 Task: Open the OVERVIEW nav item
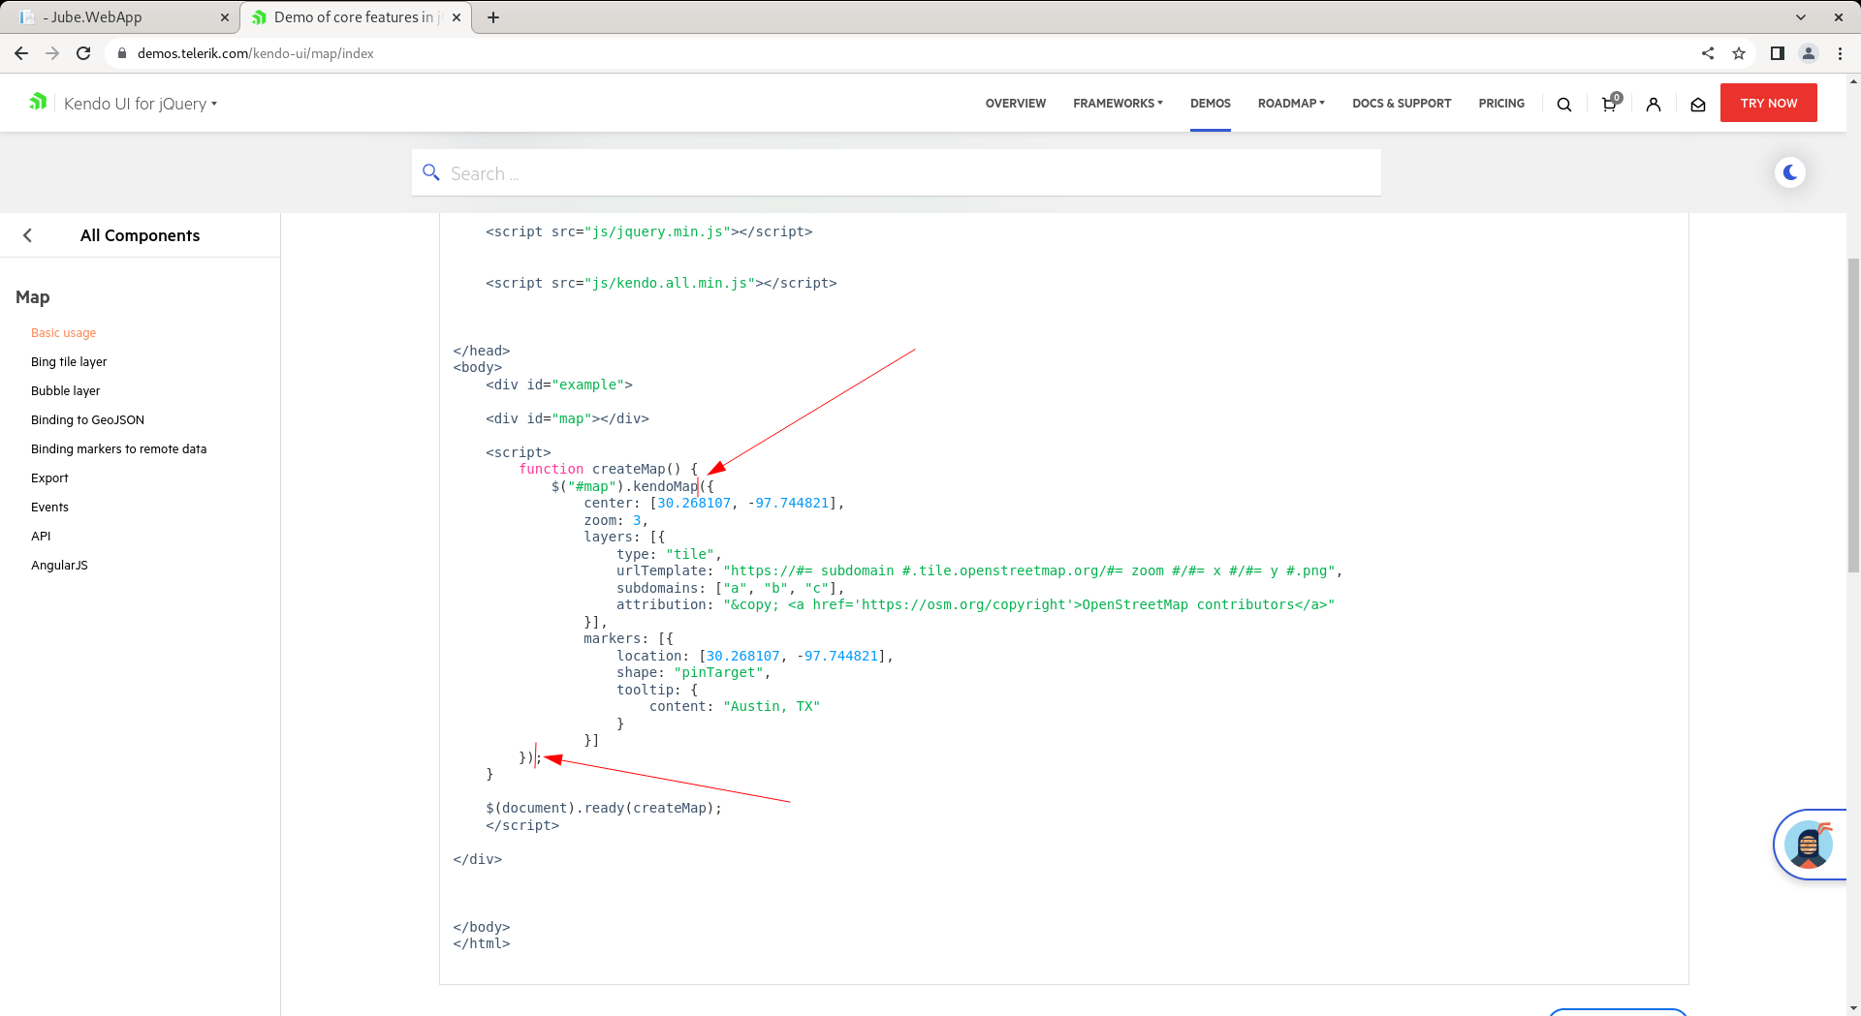tap(1015, 103)
